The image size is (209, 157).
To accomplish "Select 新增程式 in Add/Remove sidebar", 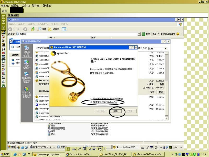I will click(27, 64).
